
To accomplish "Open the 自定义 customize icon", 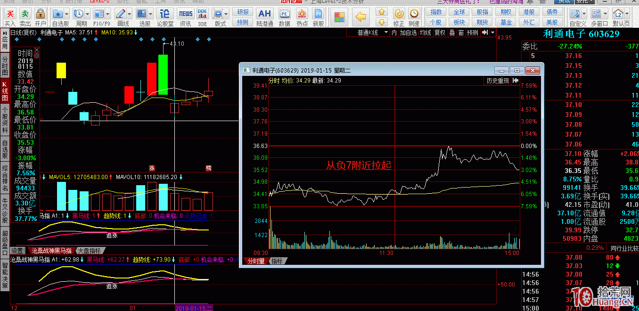I will tap(575, 14).
